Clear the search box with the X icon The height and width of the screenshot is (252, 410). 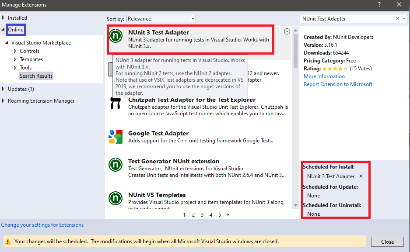[x=397, y=18]
